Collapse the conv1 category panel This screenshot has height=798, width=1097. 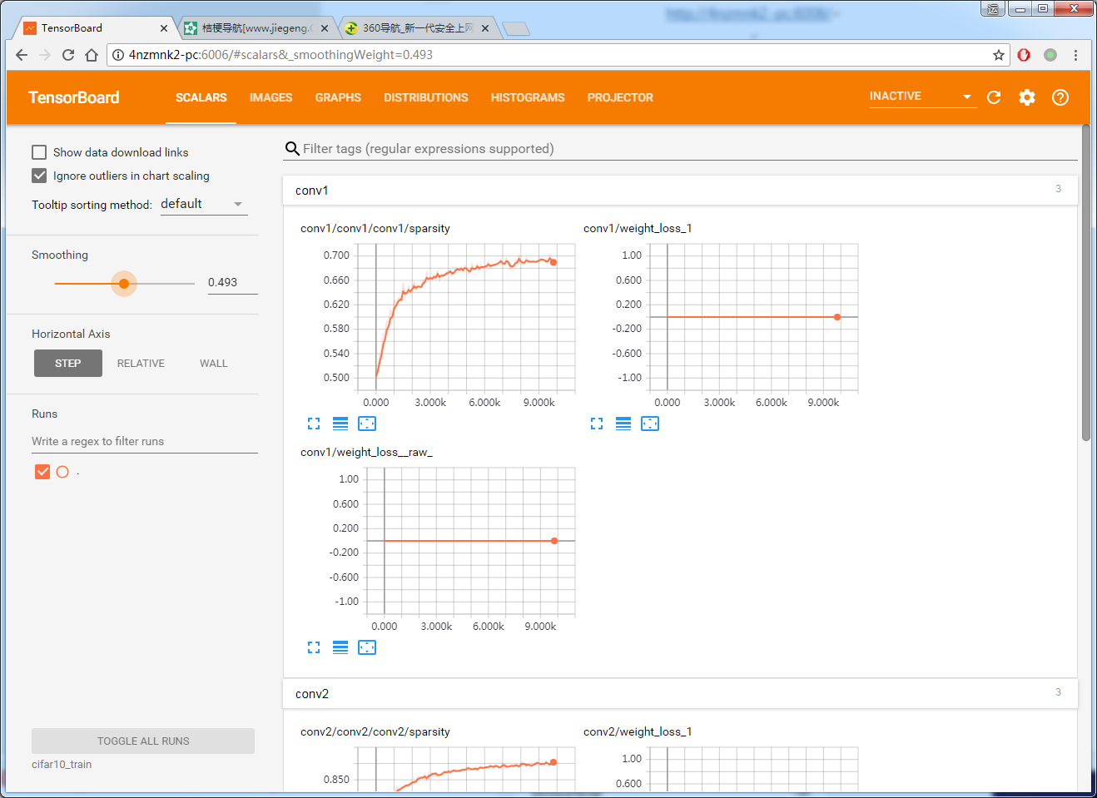[680, 190]
